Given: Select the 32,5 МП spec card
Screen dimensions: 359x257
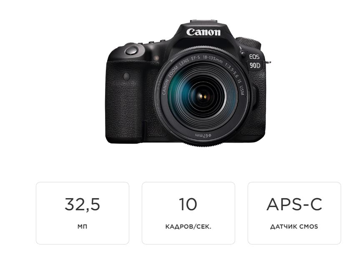Looking at the screenshot, I should coord(83,213).
